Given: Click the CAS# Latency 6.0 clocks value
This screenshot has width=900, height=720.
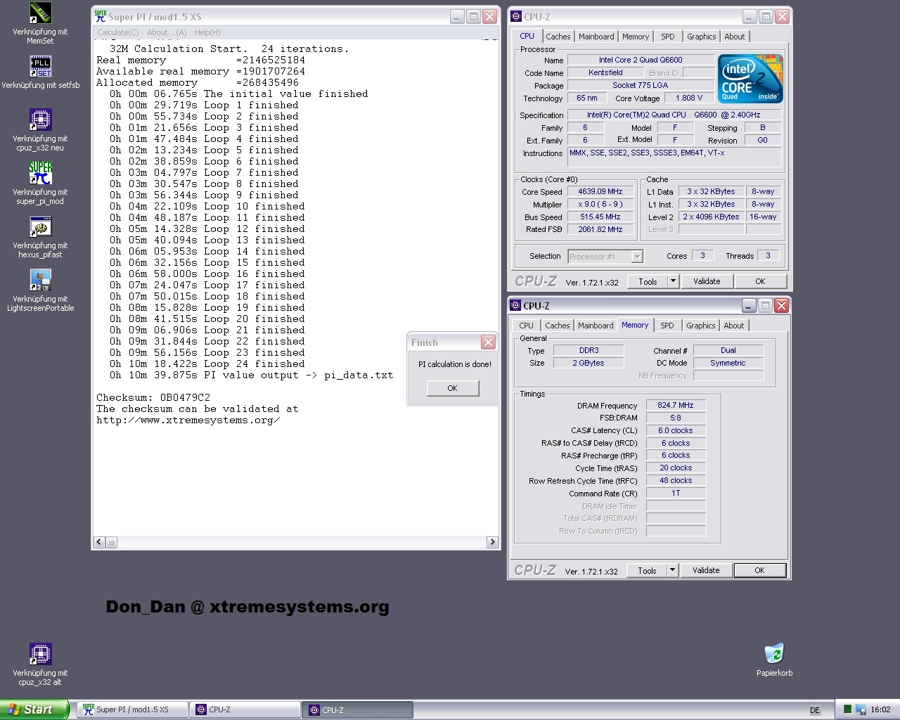Looking at the screenshot, I should coord(676,430).
